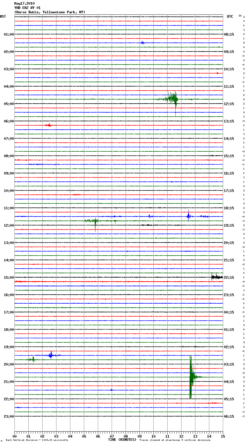Click minute 13 on the time axis
The height and width of the screenshot is (444, 246).
click(x=195, y=436)
